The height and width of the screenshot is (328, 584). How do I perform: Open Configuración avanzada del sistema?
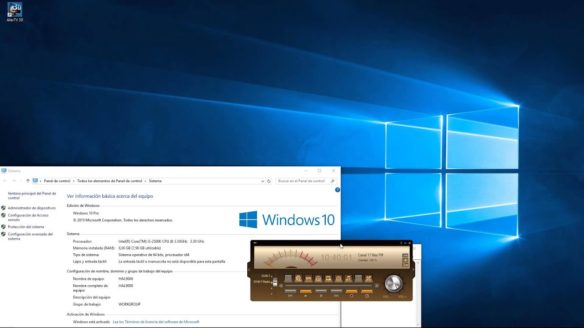[x=30, y=236]
